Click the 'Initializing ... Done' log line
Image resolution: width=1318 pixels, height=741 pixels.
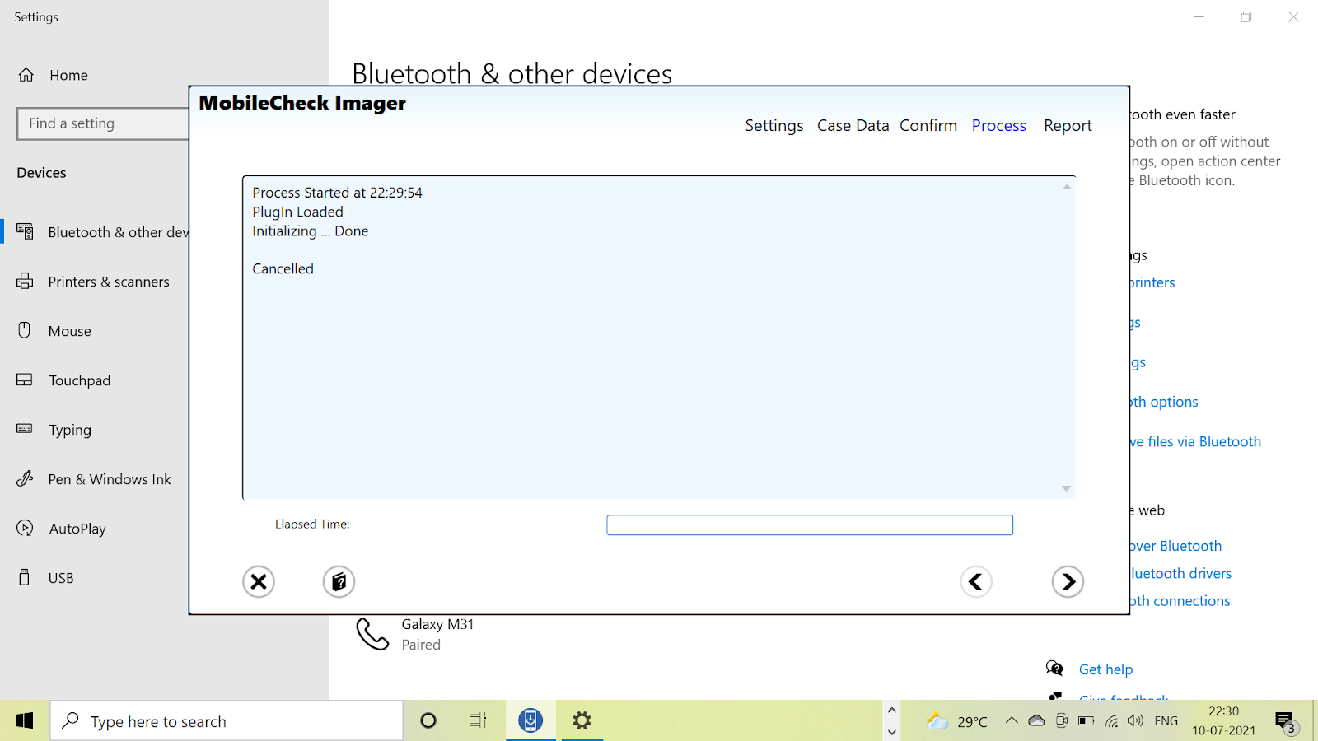click(310, 231)
